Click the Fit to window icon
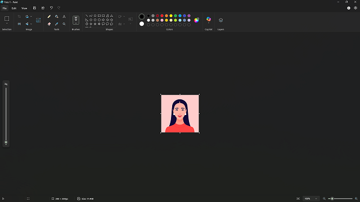The height and width of the screenshot is (202, 360). tap(298, 199)
